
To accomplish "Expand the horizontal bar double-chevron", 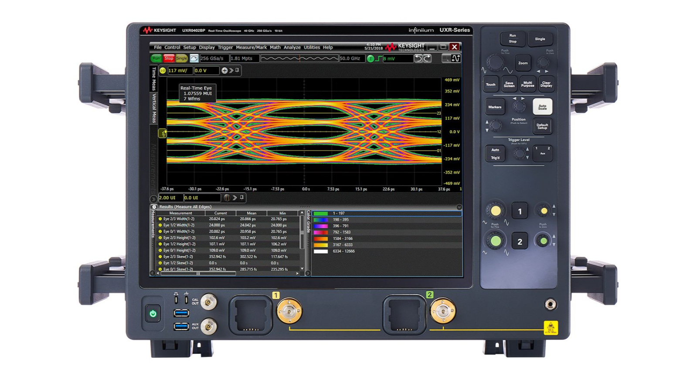I will point(235,198).
